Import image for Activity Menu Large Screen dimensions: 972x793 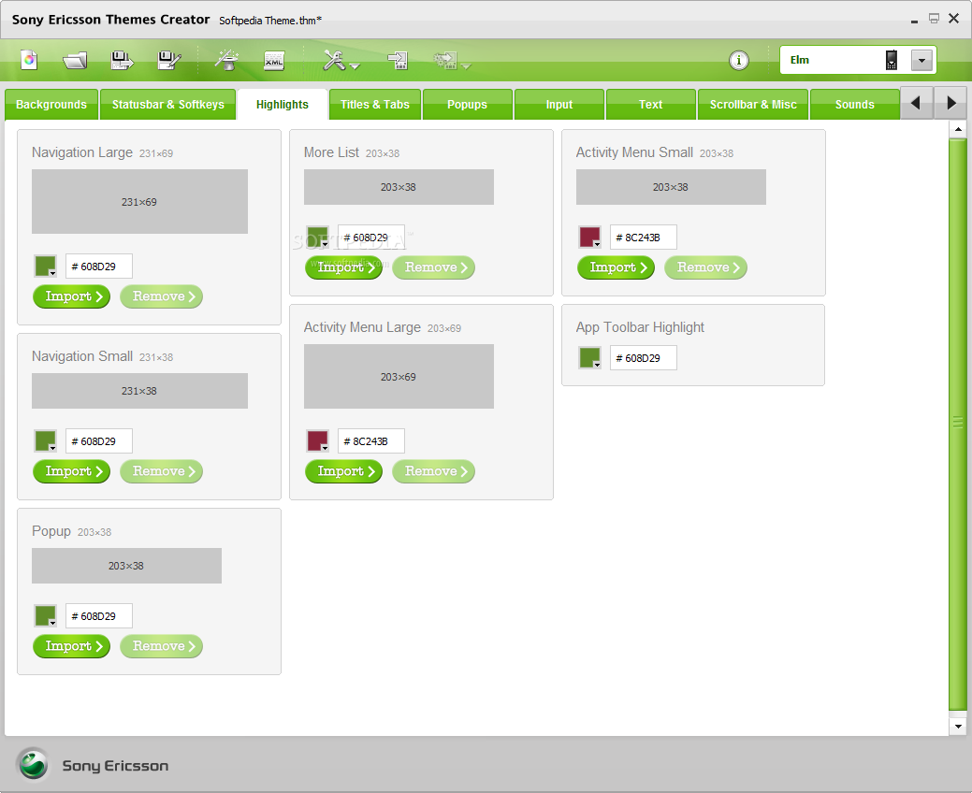coord(343,471)
